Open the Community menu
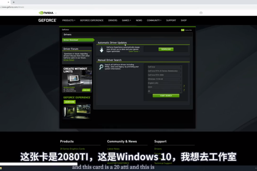Image resolution: width=257 pixels, height=171 pixels. (154, 20)
